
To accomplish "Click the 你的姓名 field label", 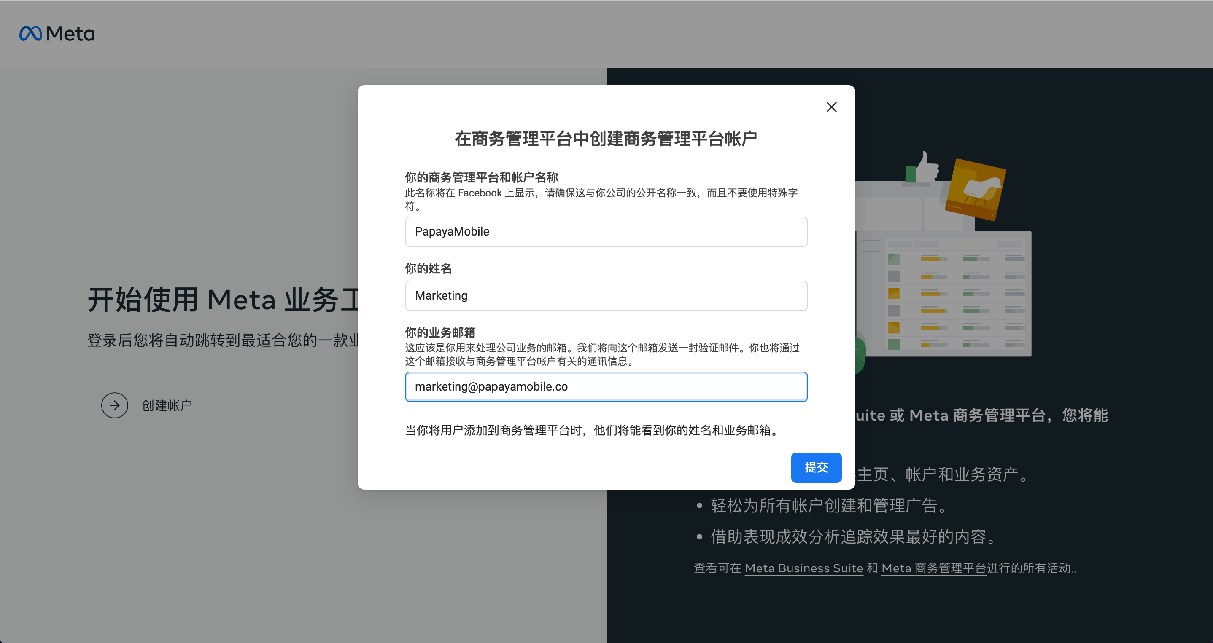I will tap(428, 268).
